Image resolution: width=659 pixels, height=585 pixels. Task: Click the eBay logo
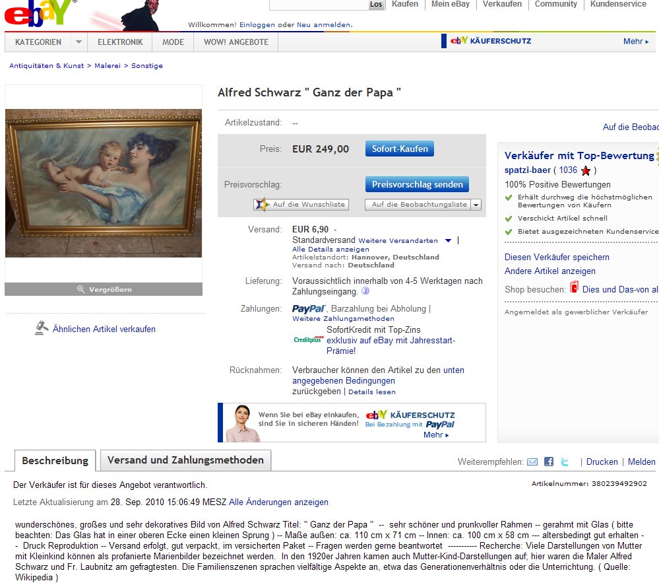pos(38,13)
